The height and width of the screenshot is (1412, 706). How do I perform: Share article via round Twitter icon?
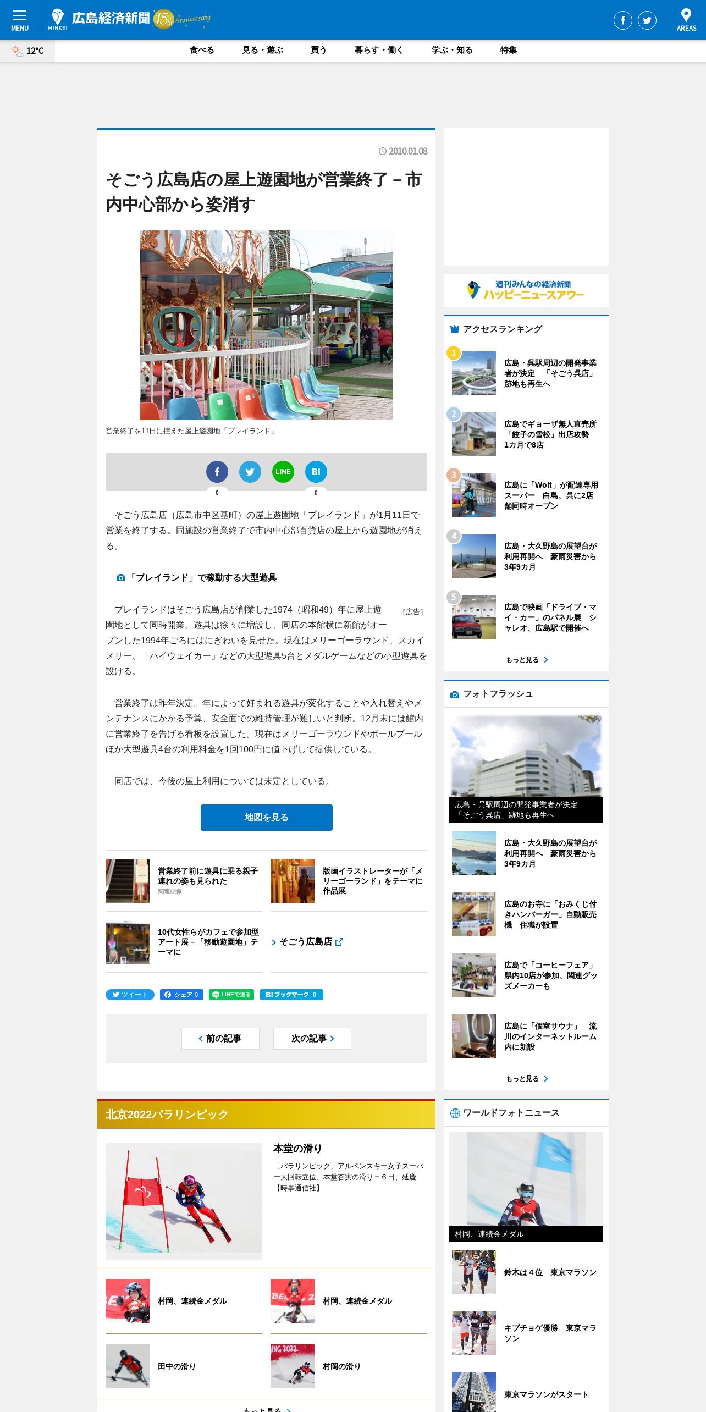coord(250,472)
